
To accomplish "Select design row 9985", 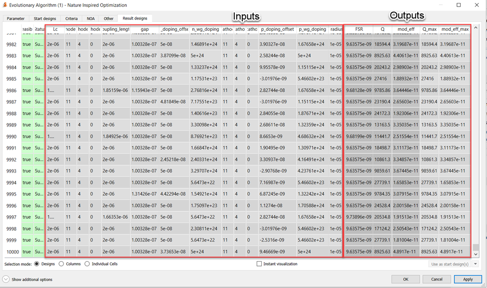I will (x=11, y=79).
